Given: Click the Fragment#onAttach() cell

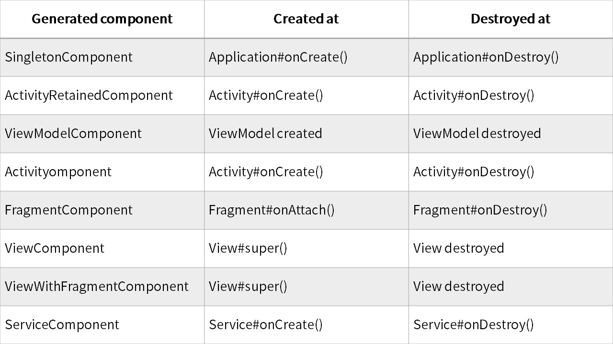Looking at the screenshot, I should click(272, 210).
